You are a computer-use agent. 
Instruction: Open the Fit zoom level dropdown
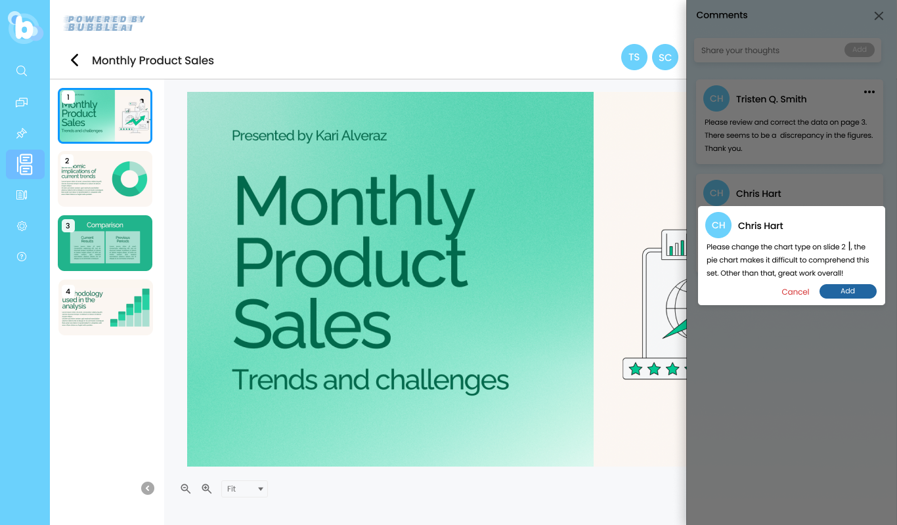[x=244, y=489]
